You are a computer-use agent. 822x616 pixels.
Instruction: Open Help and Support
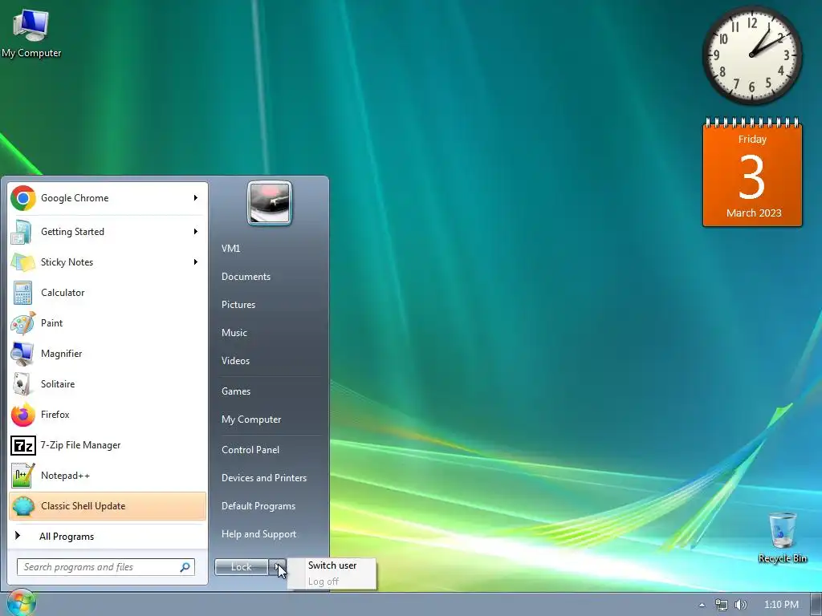click(259, 534)
